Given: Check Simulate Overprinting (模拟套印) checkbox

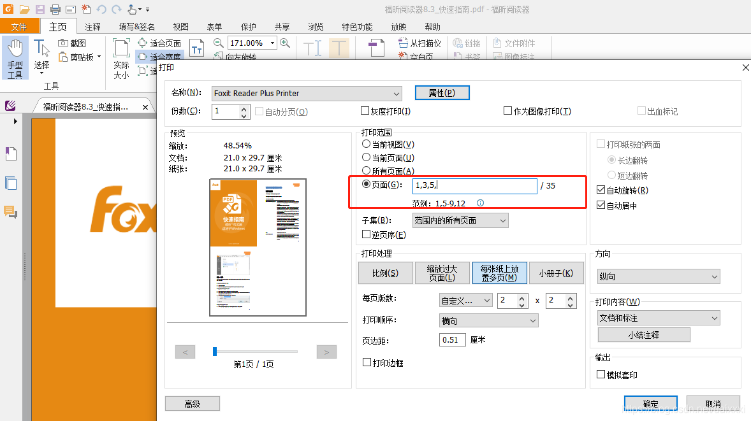Looking at the screenshot, I should pos(601,375).
